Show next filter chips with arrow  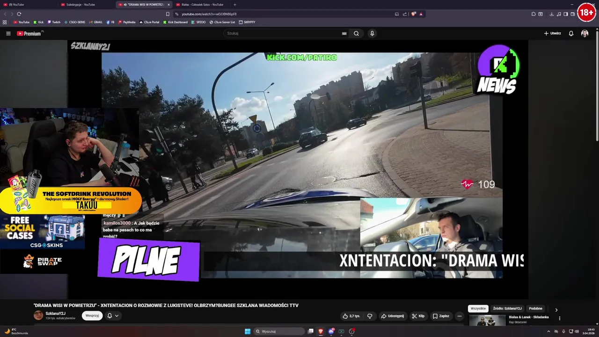pos(556,309)
